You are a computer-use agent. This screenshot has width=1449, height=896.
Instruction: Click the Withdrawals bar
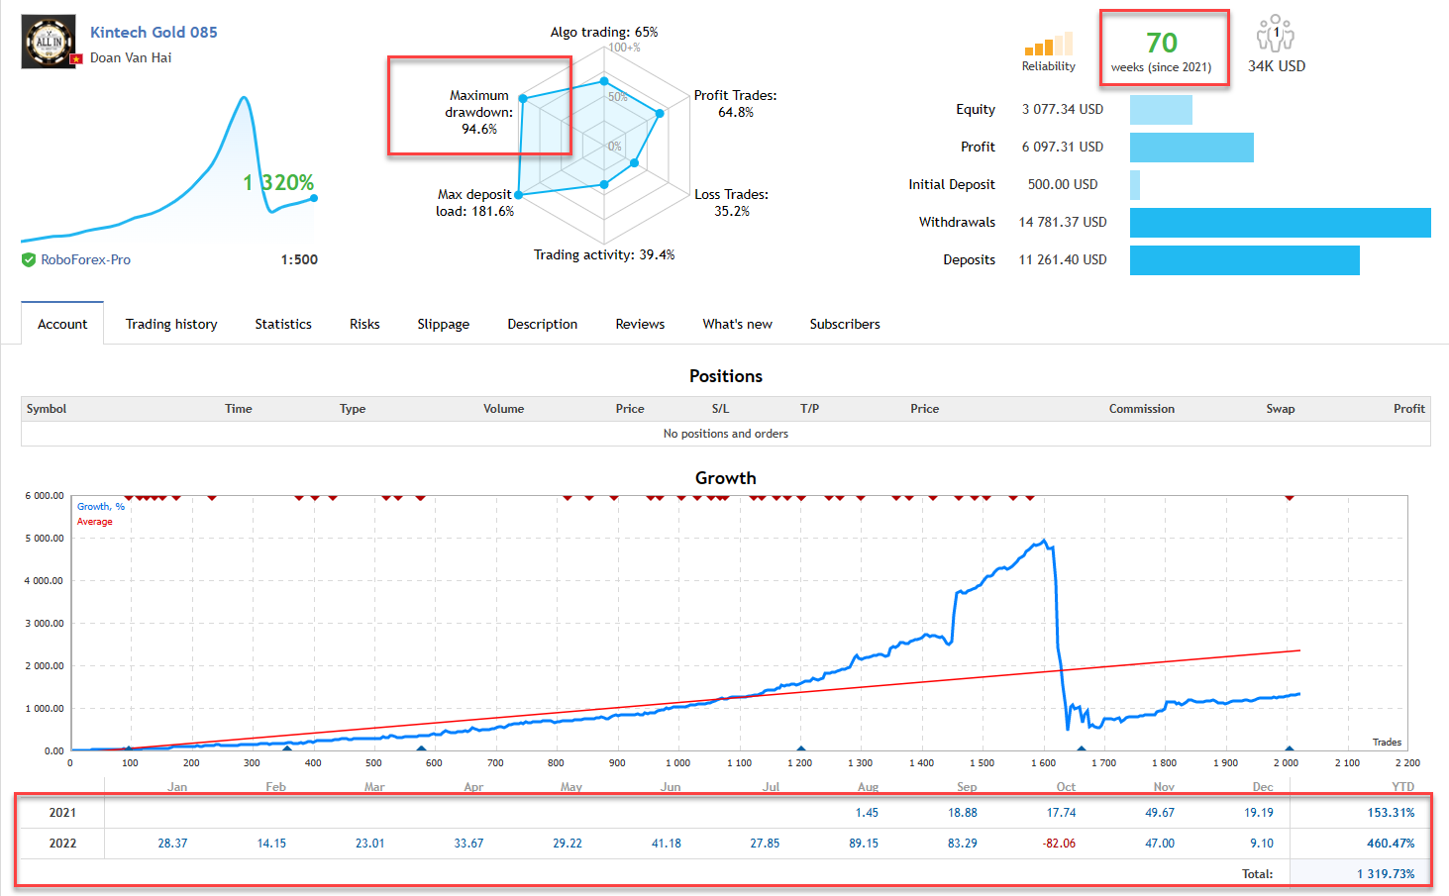[1281, 222]
